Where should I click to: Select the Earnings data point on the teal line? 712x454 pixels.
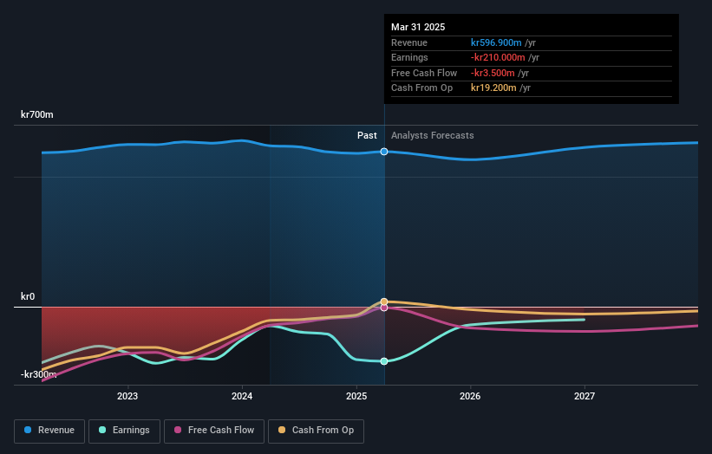[384, 361]
